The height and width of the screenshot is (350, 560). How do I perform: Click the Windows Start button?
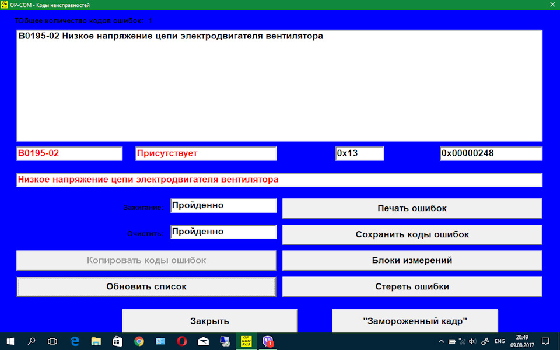tap(10, 341)
